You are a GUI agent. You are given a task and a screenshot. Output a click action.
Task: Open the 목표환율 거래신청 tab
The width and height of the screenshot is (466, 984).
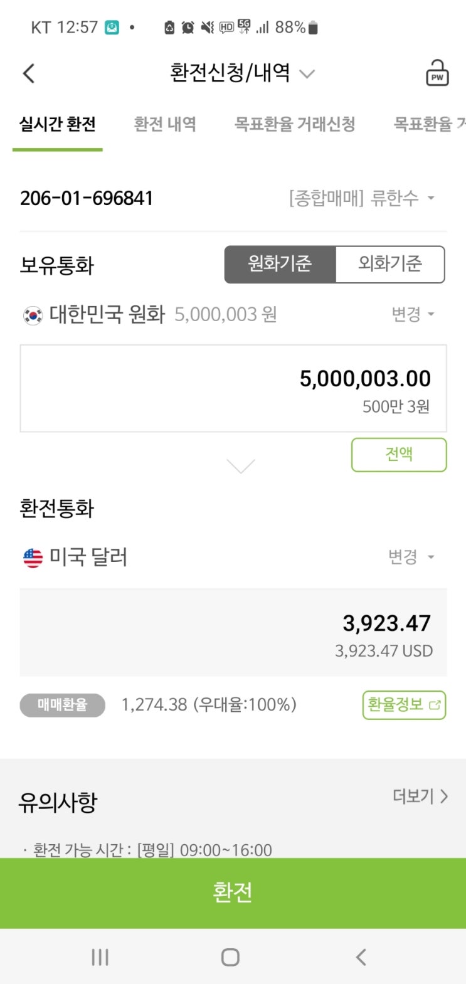click(x=295, y=124)
